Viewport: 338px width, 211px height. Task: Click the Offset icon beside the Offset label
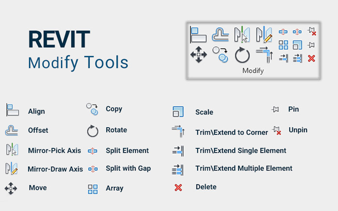(x=12, y=131)
